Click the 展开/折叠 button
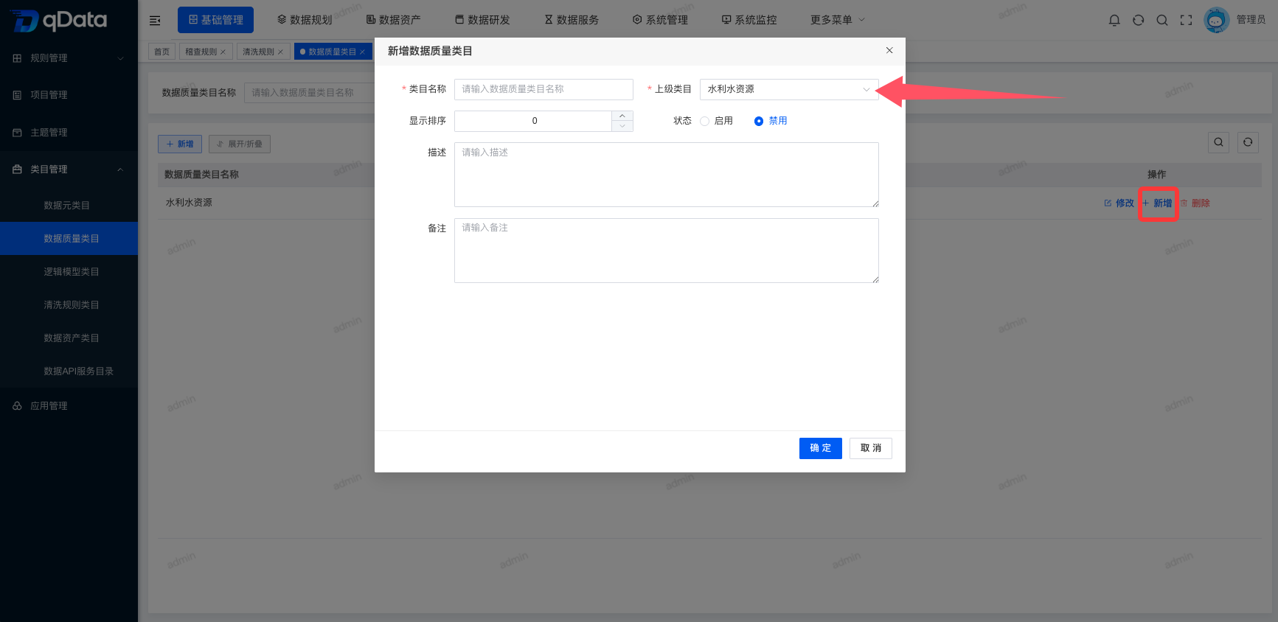The width and height of the screenshot is (1278, 622). click(240, 144)
